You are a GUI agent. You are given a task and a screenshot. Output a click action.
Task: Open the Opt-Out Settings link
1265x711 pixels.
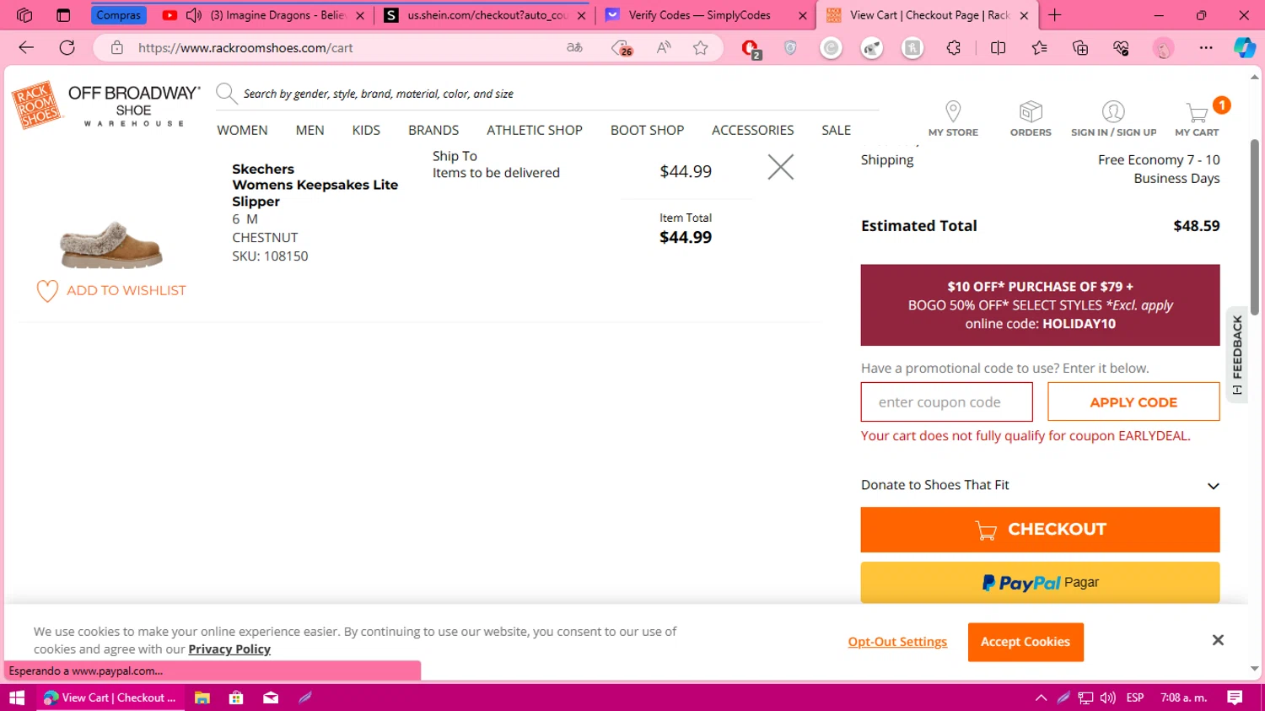tap(897, 642)
